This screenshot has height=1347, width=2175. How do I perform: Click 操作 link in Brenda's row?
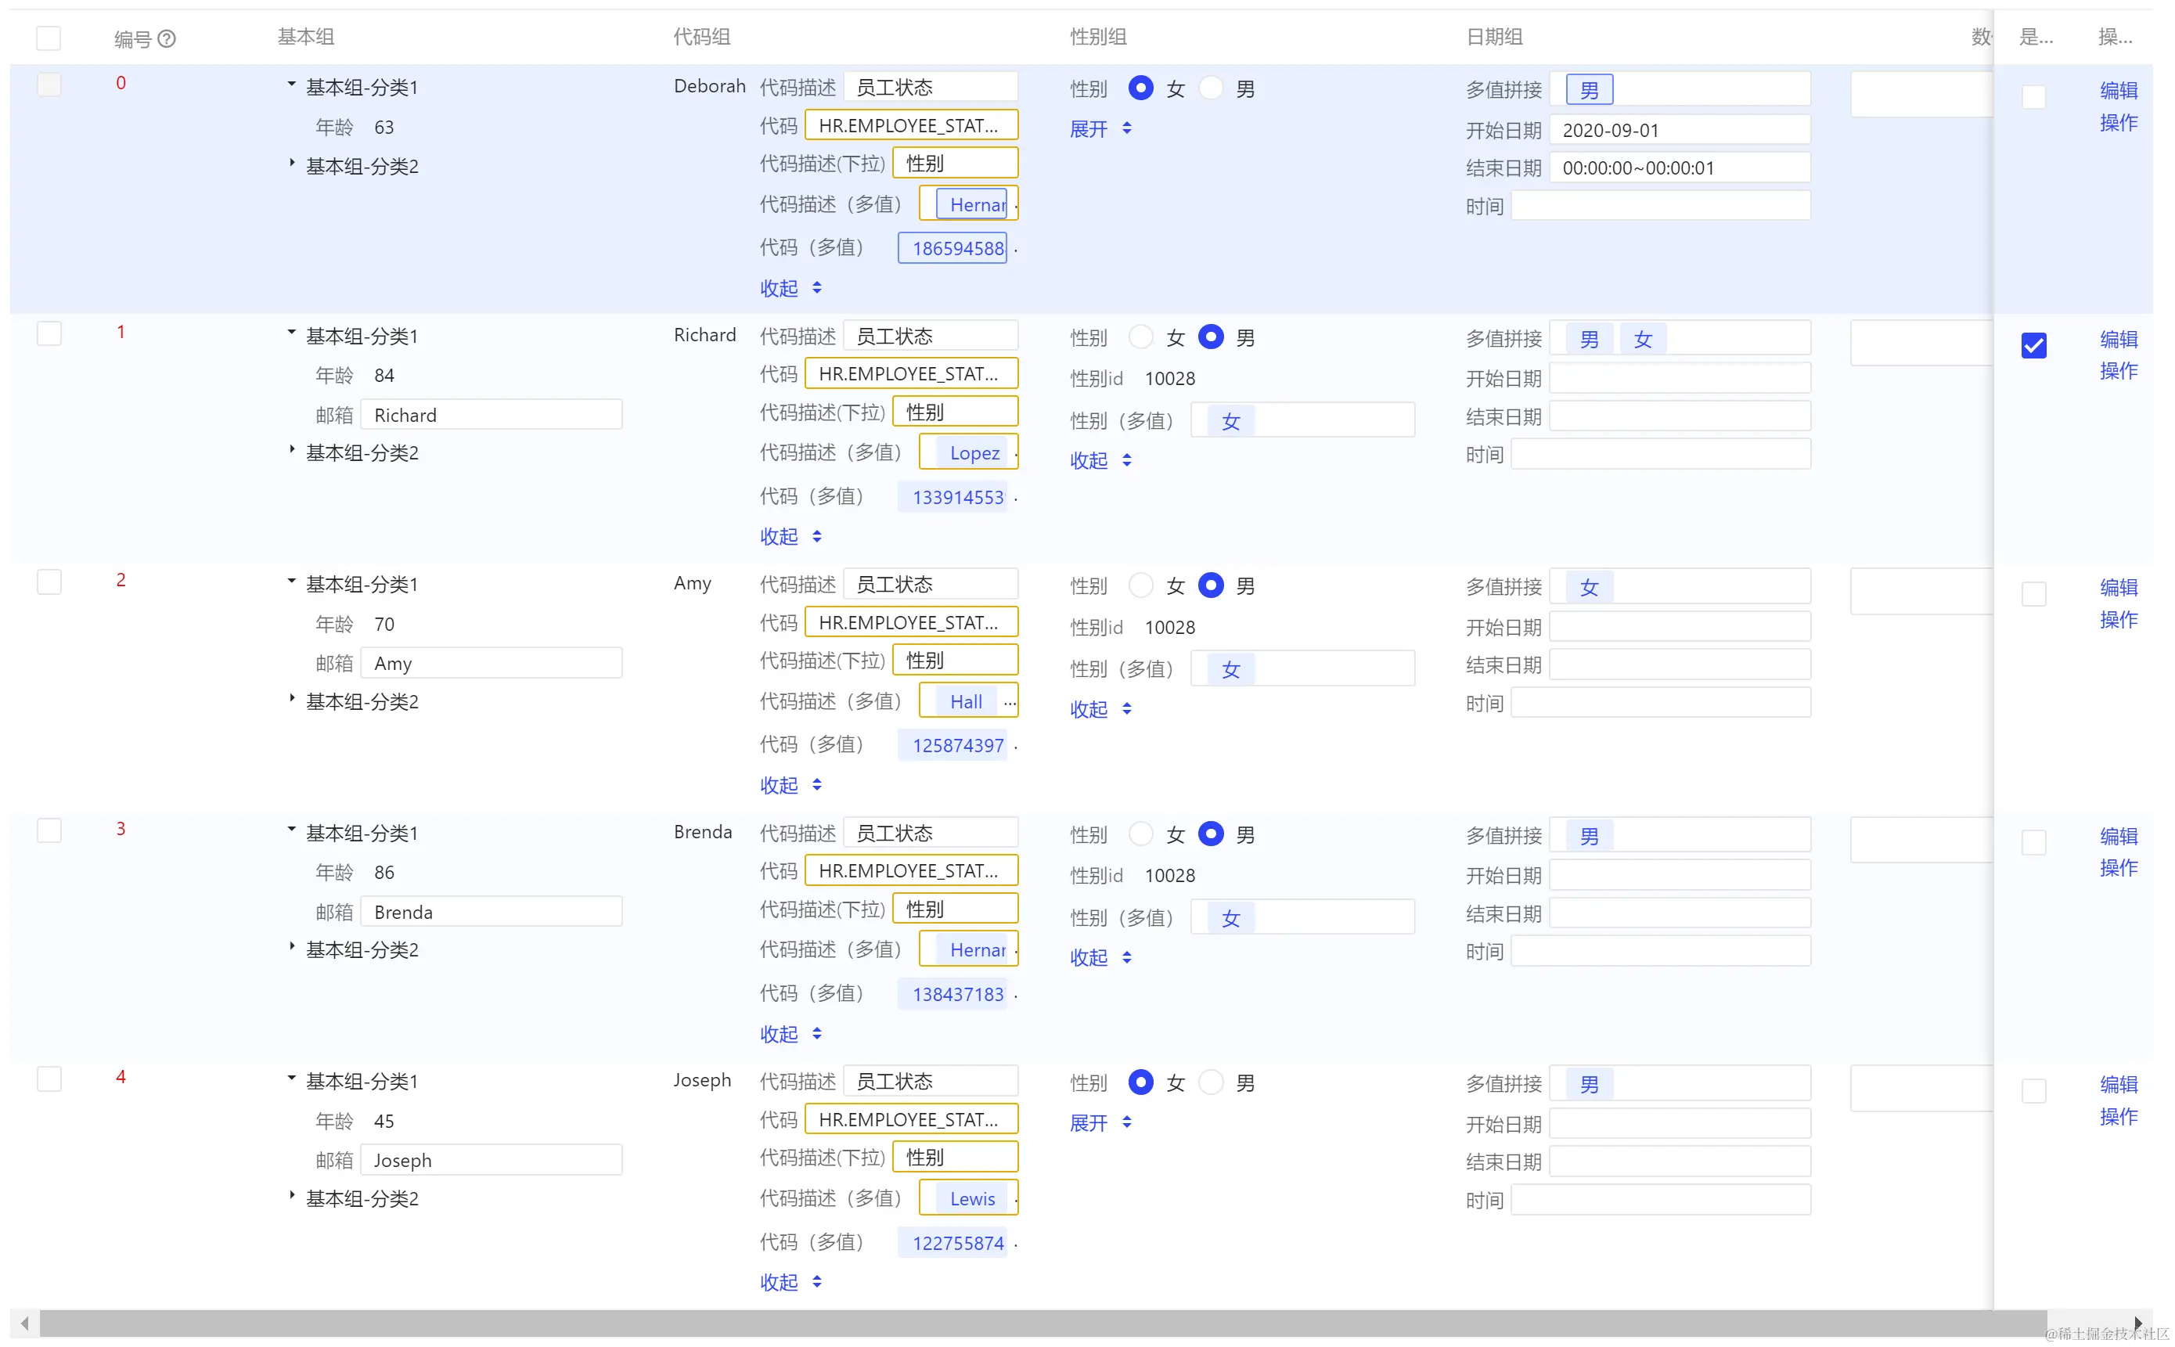pos(2117,868)
